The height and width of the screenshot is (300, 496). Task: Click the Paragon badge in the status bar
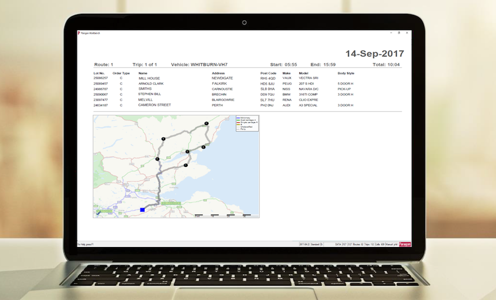pos(404,244)
